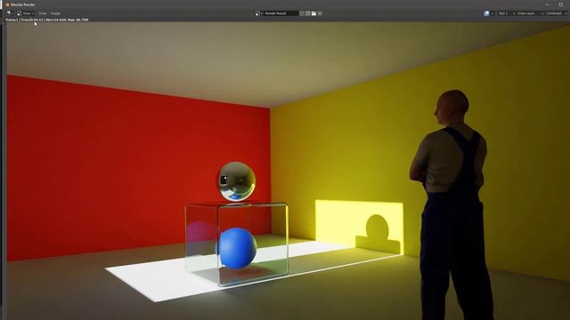Minimize the Blender Render window

tap(547, 4)
